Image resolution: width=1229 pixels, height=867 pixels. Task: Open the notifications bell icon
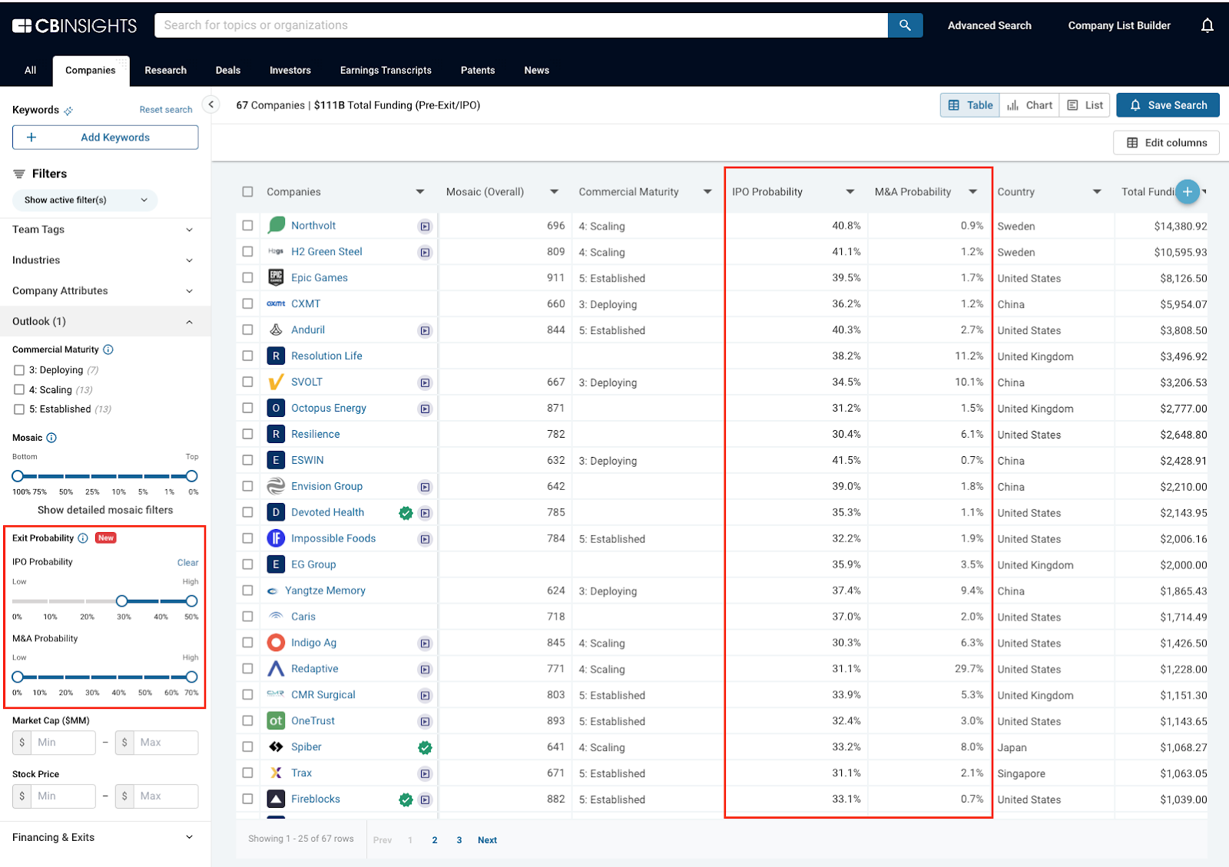(x=1207, y=25)
